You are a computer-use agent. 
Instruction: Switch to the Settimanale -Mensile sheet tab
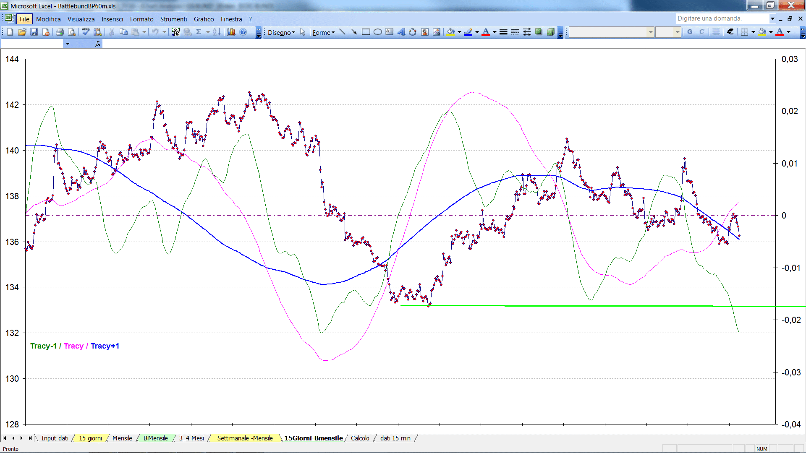(x=245, y=438)
